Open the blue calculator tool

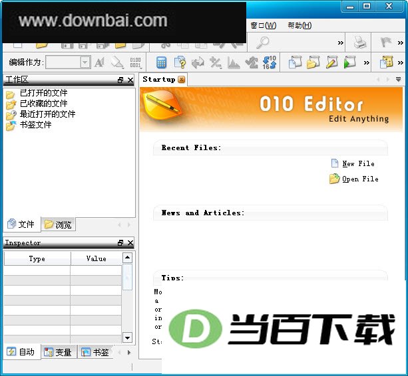(x=161, y=62)
